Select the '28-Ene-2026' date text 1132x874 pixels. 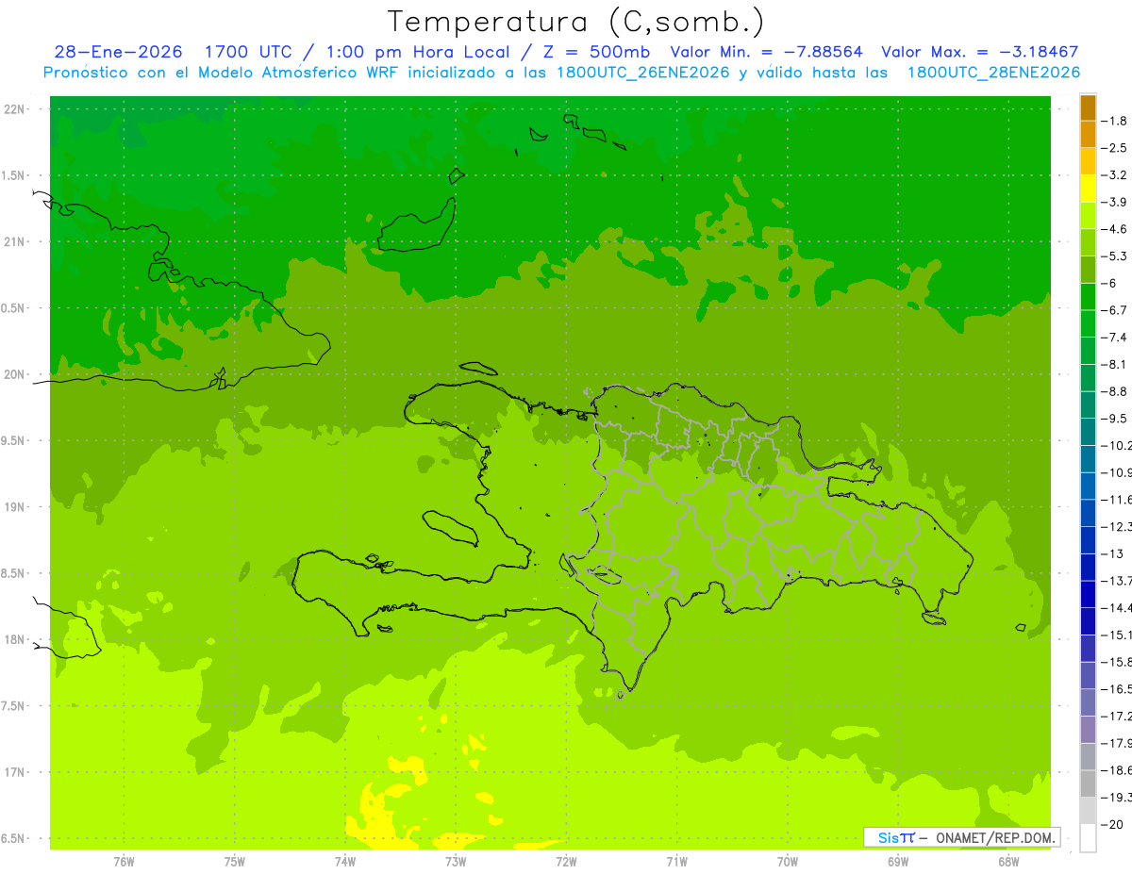(118, 52)
